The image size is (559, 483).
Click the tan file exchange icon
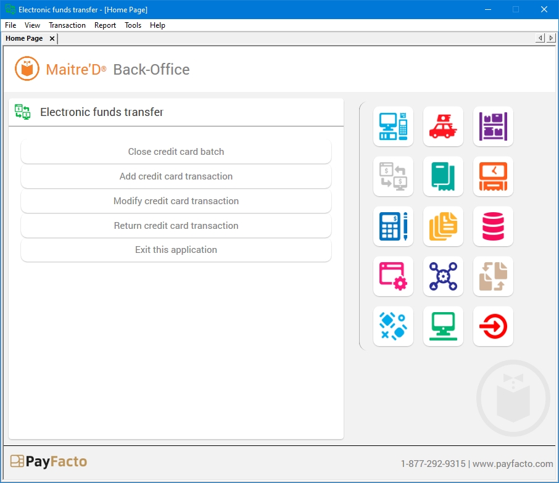tap(493, 276)
